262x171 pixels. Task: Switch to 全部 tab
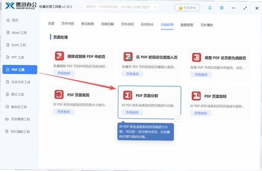pyautogui.click(x=51, y=23)
